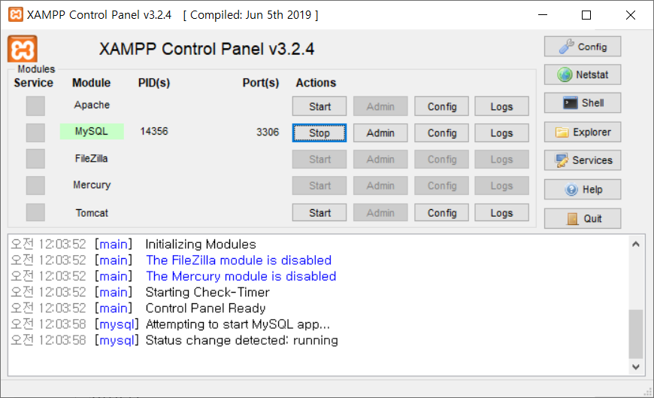Toggle the FileZilla service checkbox
Image resolution: width=654 pixels, height=398 pixels.
pos(35,159)
